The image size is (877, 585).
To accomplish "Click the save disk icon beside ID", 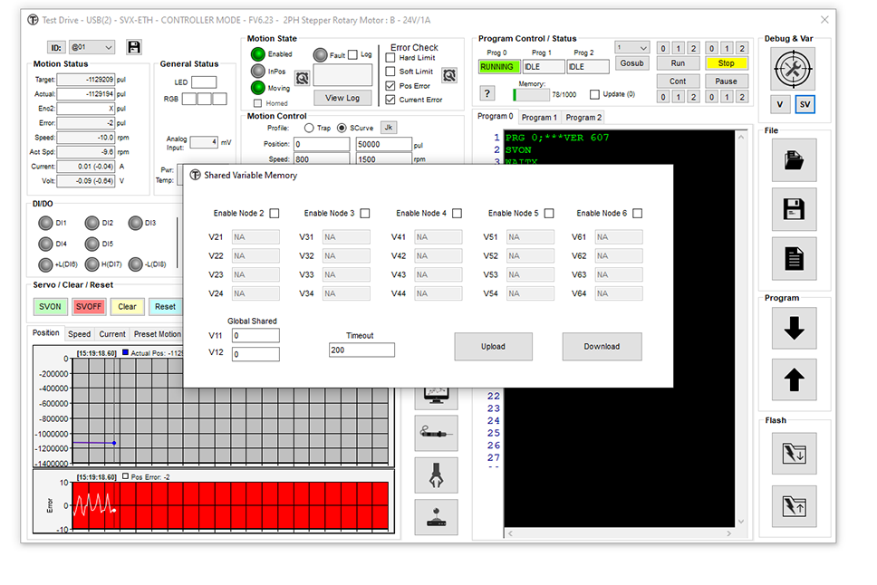I will pyautogui.click(x=134, y=47).
